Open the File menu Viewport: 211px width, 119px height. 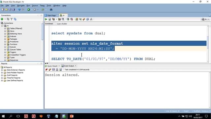pos(2,6)
